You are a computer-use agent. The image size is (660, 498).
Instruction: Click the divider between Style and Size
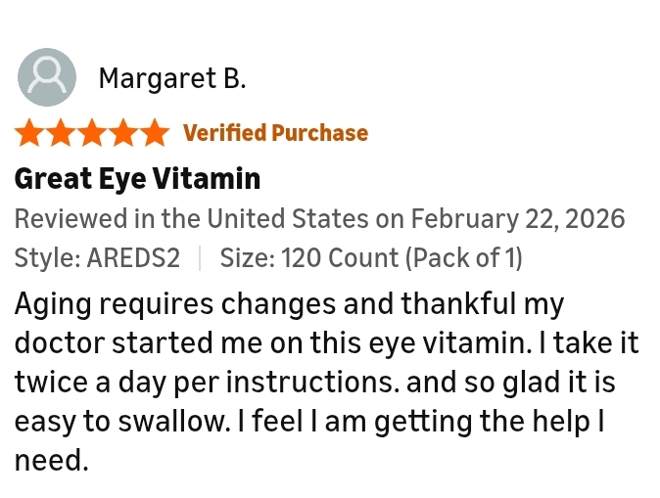tap(200, 258)
